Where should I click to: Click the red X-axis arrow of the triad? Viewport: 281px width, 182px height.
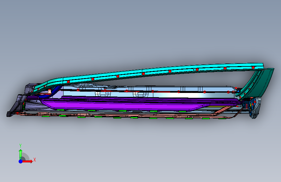[28, 161]
